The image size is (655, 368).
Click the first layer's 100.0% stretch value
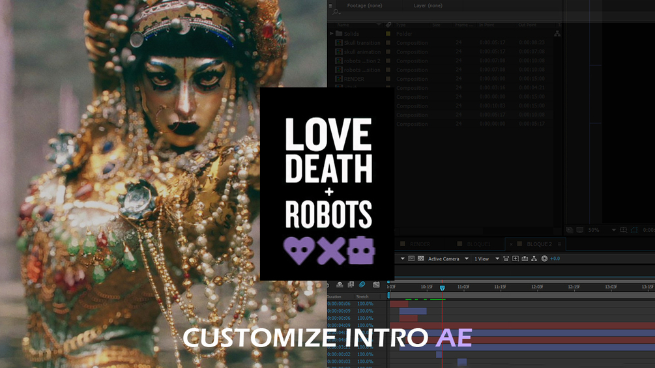pyautogui.click(x=365, y=304)
